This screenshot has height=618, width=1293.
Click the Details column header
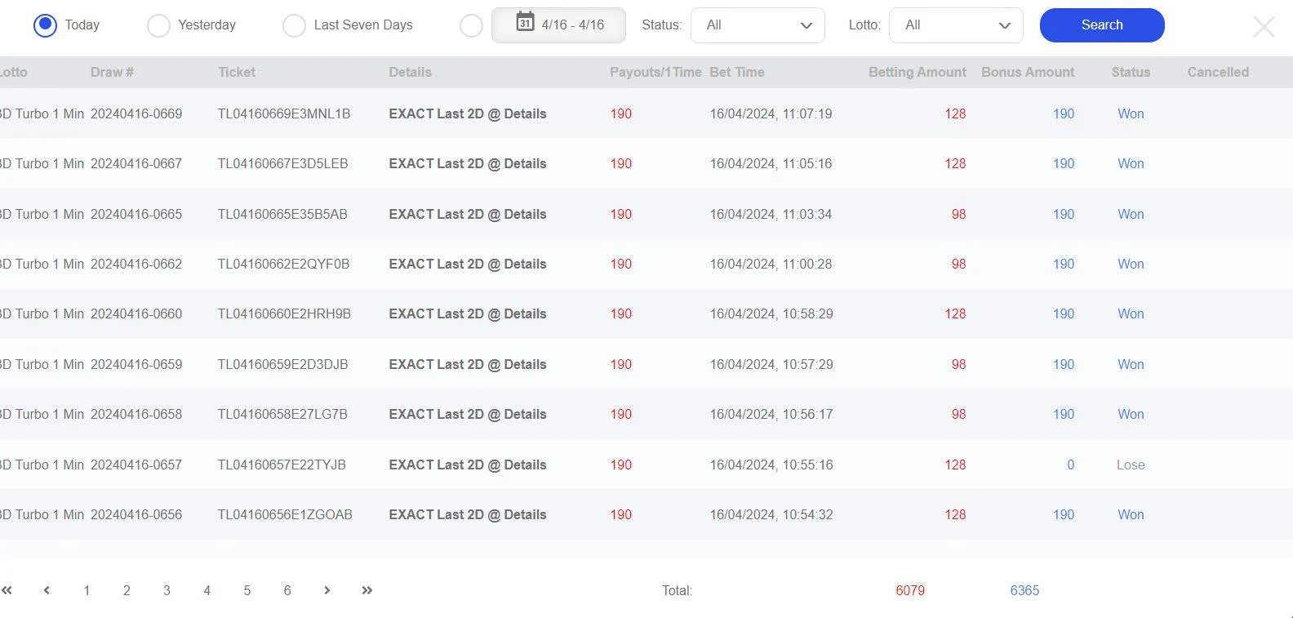(410, 72)
